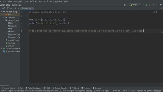Expand External Libraries node
The height and width of the screenshot is (92, 163).
pos(2,49)
